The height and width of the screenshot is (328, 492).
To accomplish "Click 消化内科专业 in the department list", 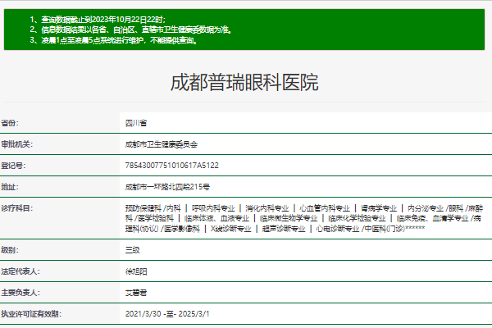I will (x=267, y=208).
